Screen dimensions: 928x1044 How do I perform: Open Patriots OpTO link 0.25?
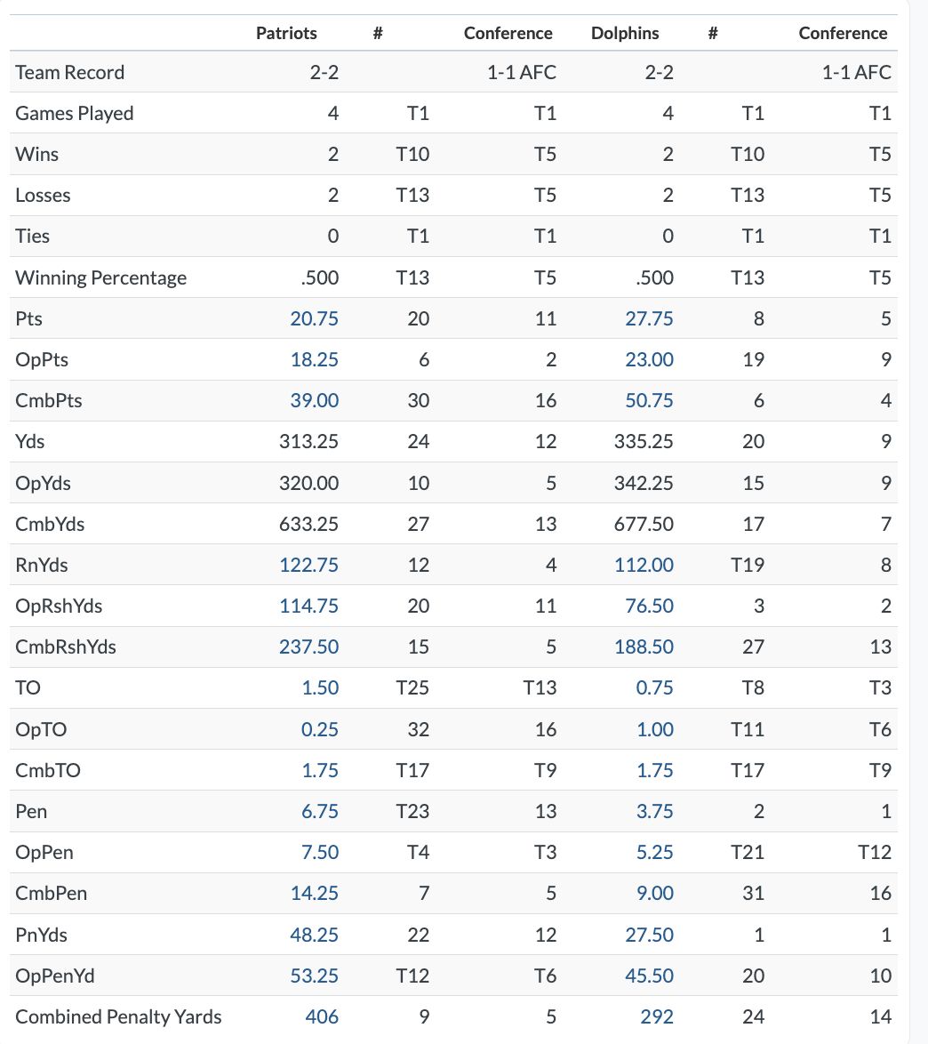coord(319,729)
